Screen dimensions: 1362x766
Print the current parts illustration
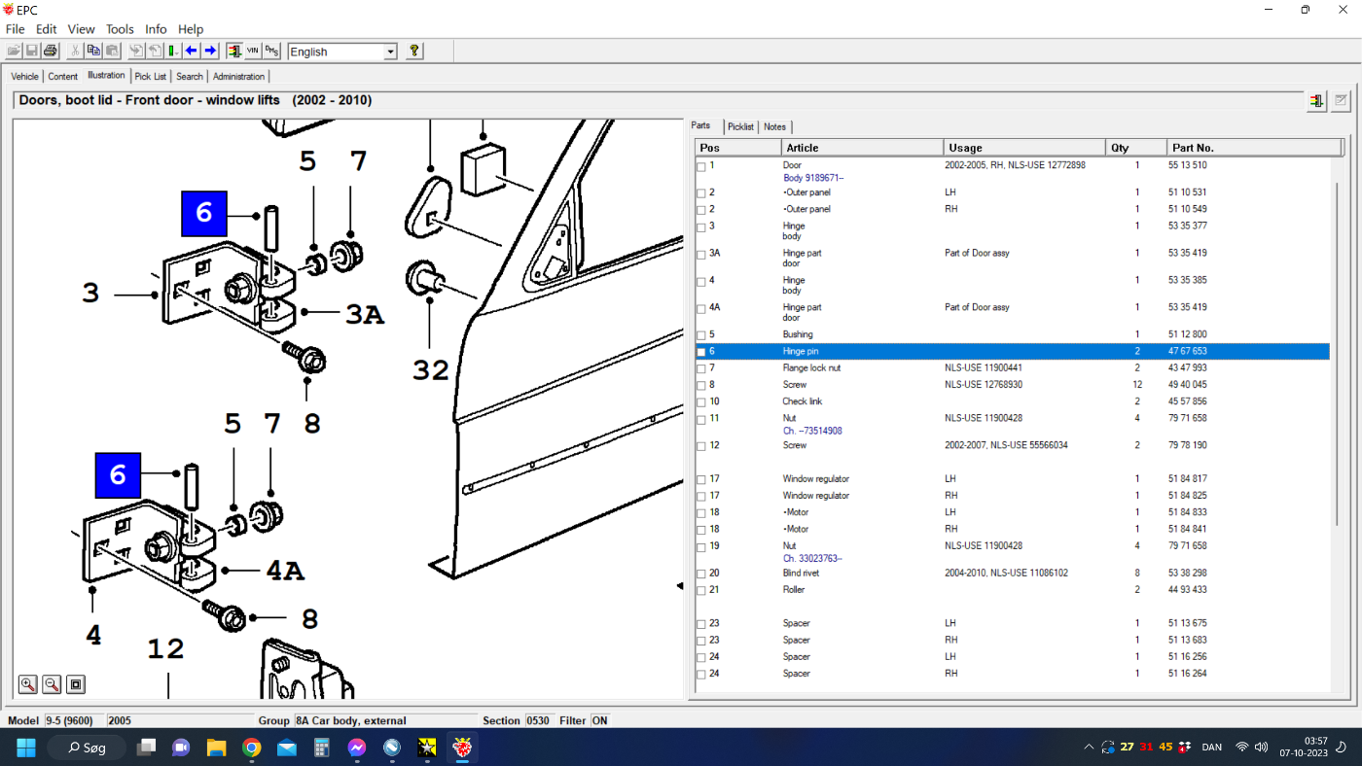pyautogui.click(x=50, y=51)
